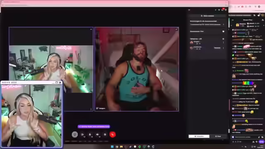This screenshot has height=149, width=265.
Task: Switch to the Chat tab at bottom
Action: pos(218,136)
